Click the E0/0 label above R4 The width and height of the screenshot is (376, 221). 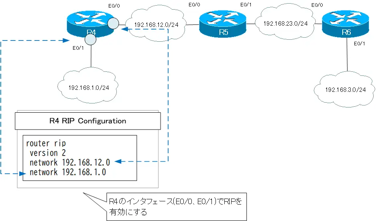(114, 6)
